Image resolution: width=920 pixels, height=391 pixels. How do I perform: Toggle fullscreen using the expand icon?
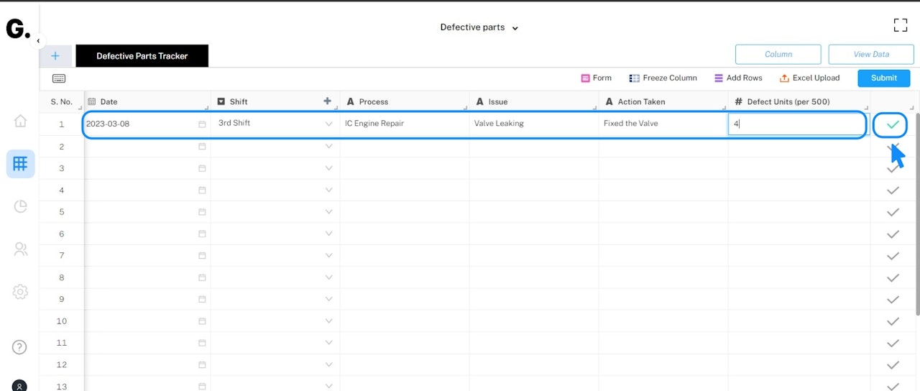point(900,26)
